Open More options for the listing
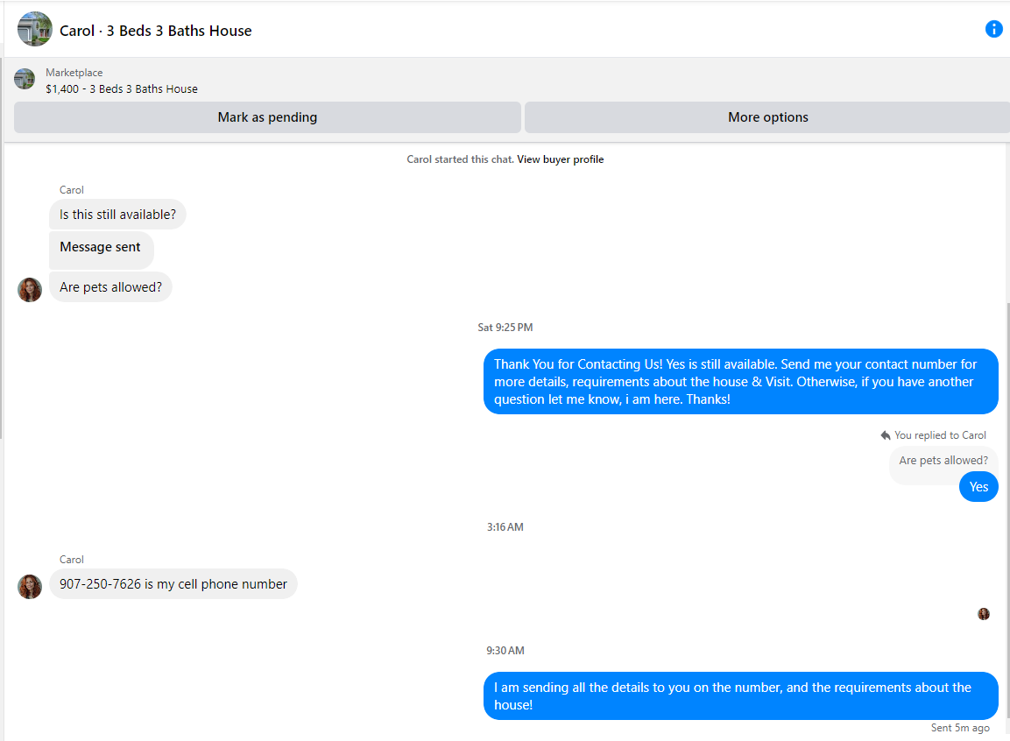Viewport: 1010px width, 741px height. tap(768, 117)
